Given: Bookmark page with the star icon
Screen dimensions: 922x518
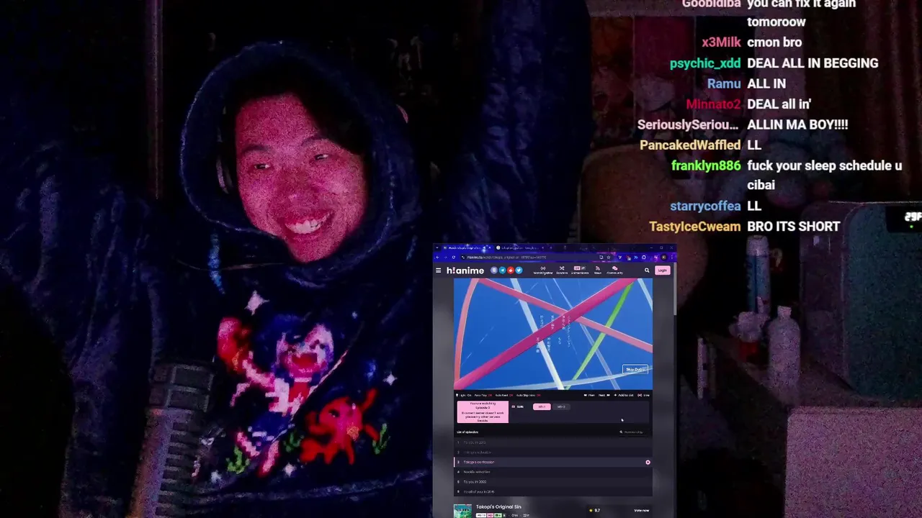Looking at the screenshot, I should coord(609,257).
